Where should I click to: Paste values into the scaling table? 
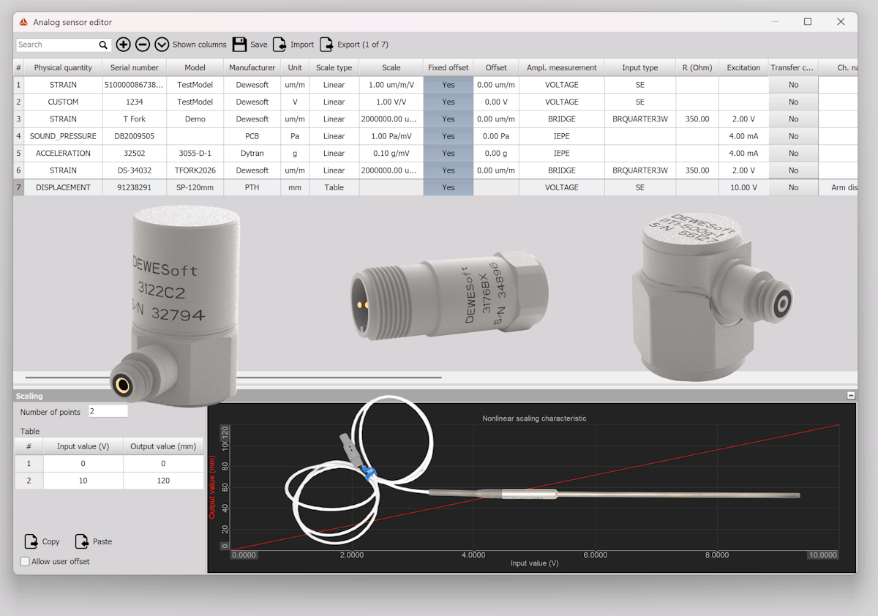(92, 541)
